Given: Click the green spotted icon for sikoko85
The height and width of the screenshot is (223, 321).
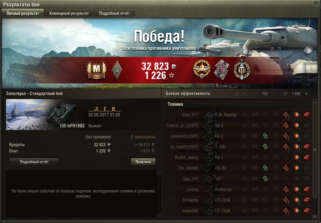Looking at the screenshot, I should (x=265, y=136).
